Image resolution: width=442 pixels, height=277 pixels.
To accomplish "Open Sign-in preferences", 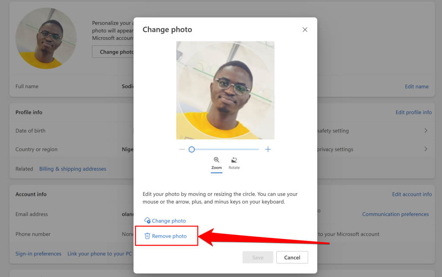I will [38, 254].
